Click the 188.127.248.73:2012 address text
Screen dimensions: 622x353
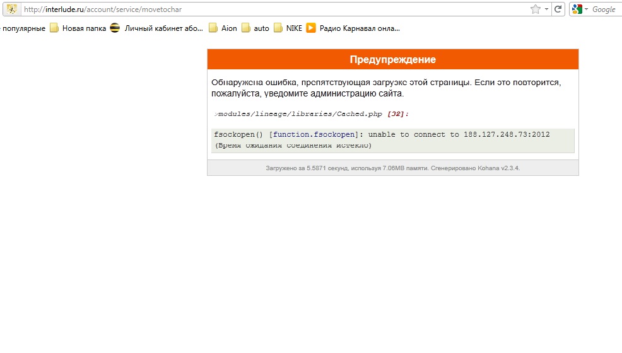pos(507,134)
